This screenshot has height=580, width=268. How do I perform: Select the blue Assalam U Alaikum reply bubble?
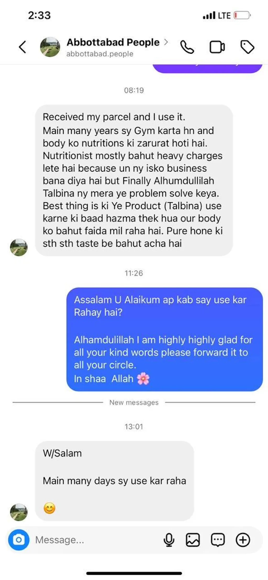(165, 339)
